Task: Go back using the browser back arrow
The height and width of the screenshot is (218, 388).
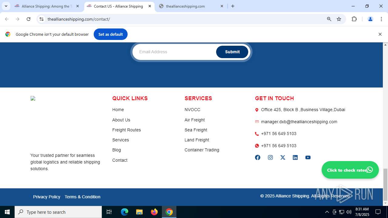Action: (x=7, y=19)
